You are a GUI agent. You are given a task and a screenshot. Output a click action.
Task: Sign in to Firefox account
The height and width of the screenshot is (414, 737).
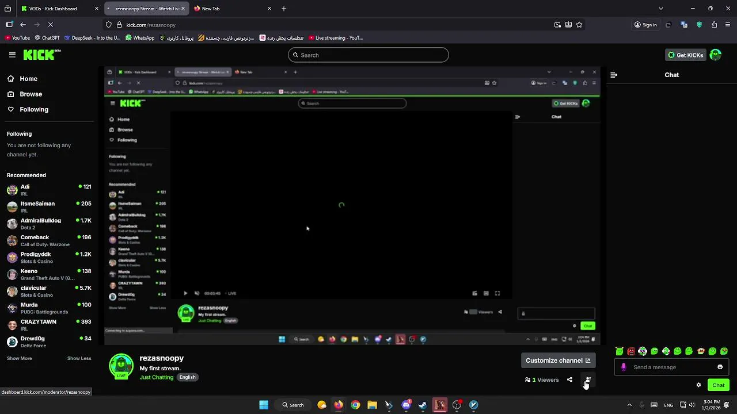645,25
